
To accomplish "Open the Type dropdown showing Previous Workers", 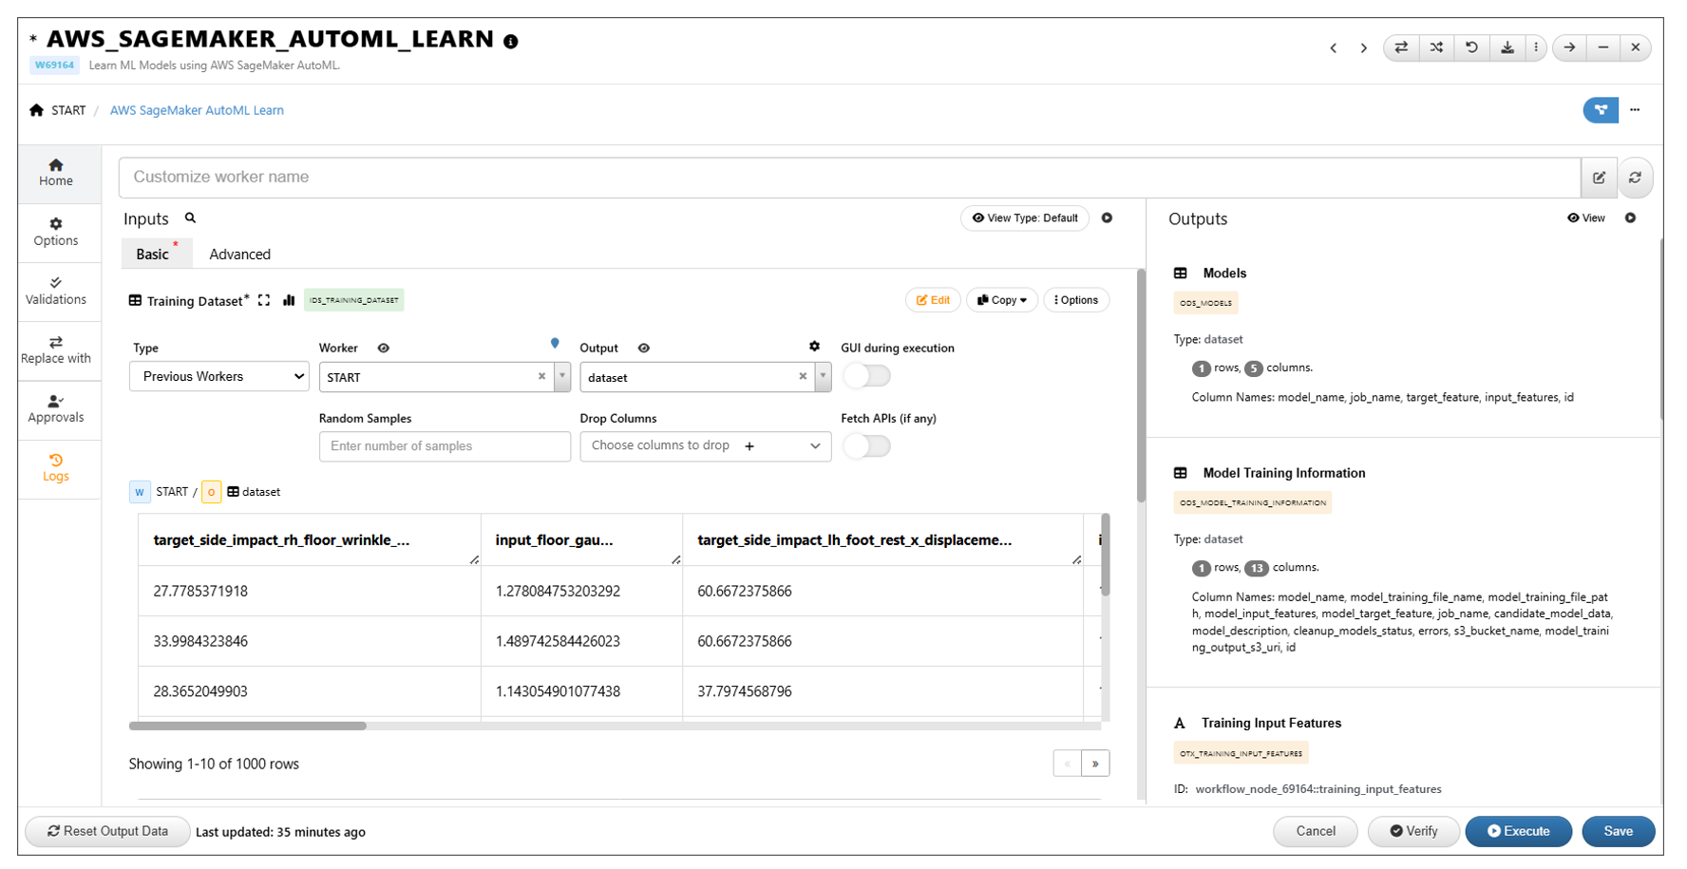I will tap(219, 377).
